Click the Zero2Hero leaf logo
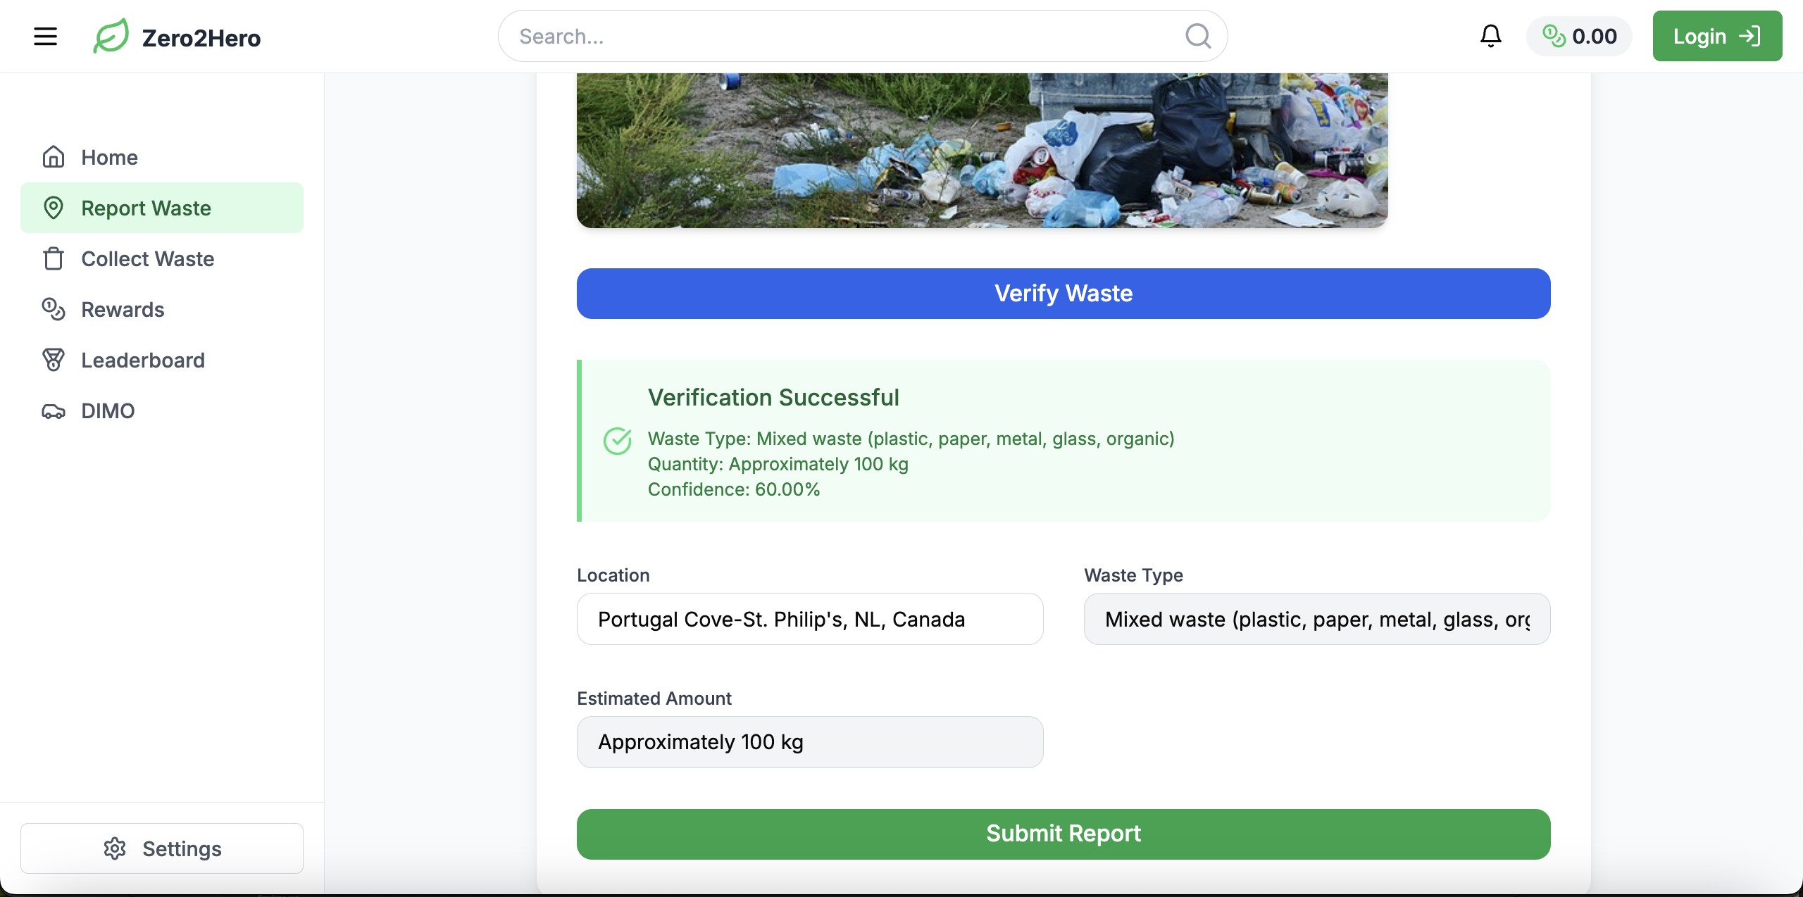Image resolution: width=1803 pixels, height=897 pixels. click(111, 37)
